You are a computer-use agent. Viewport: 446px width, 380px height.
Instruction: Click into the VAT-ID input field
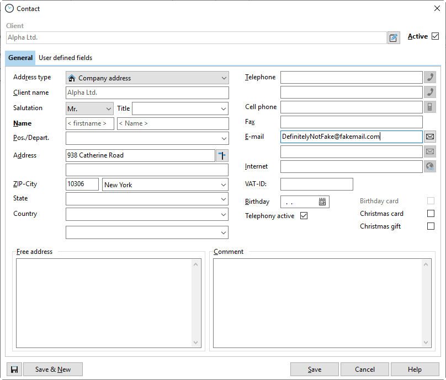[316, 184]
